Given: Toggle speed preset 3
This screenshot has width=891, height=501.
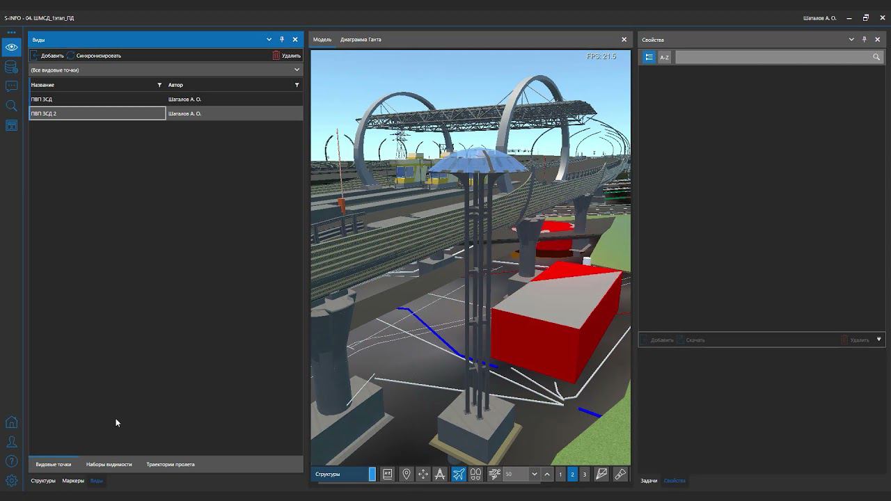Looking at the screenshot, I should [x=585, y=474].
